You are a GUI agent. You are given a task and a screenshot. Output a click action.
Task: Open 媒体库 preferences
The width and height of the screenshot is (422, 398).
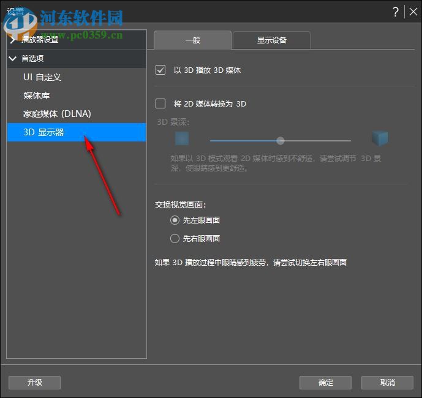tap(77, 96)
